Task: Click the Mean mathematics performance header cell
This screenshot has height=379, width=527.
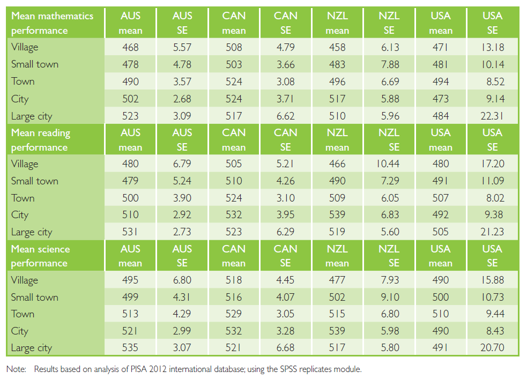Action: (x=52, y=23)
